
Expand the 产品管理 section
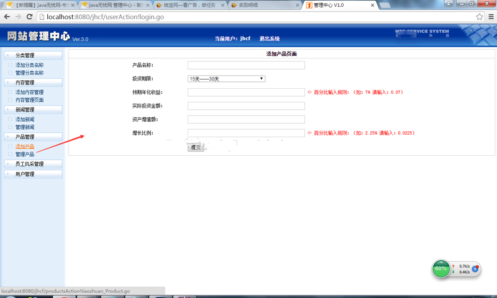point(33,137)
